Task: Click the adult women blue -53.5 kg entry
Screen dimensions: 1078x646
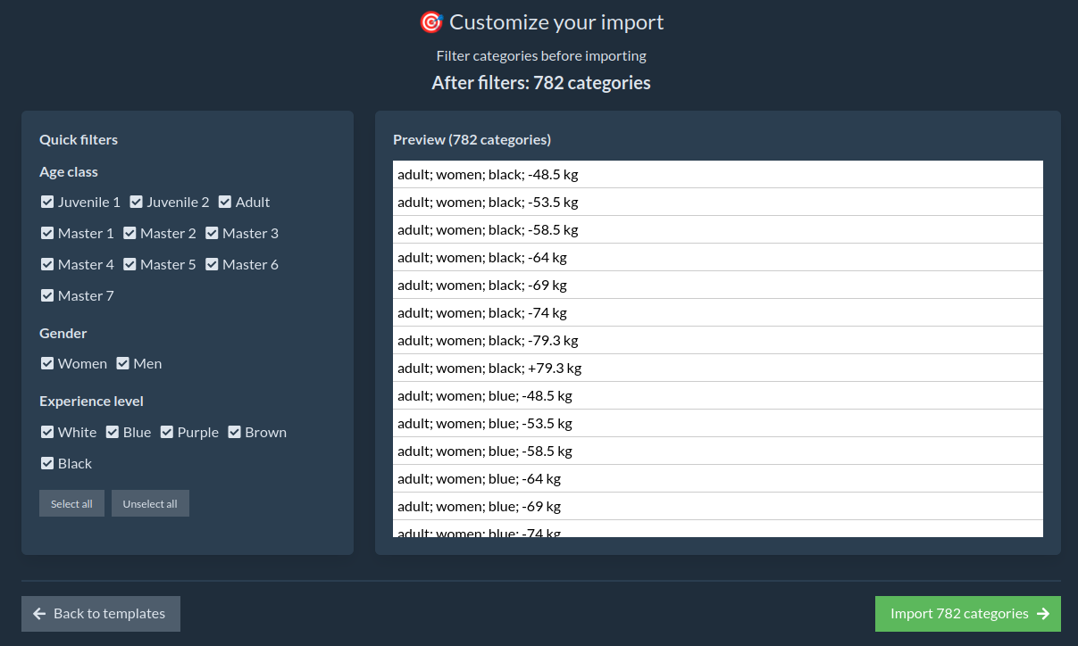Action: (x=717, y=424)
